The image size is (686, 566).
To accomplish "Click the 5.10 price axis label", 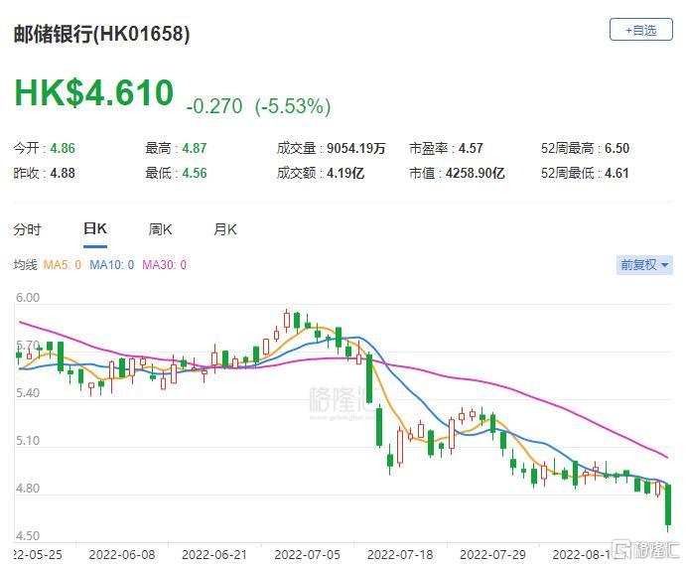I will pyautogui.click(x=28, y=440).
